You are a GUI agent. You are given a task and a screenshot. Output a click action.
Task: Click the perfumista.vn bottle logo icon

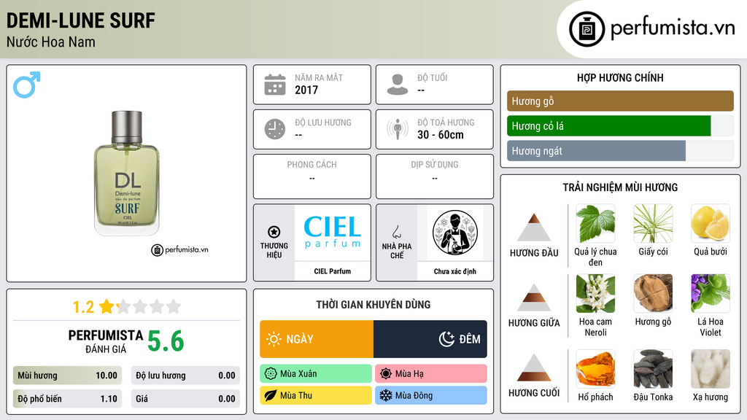(x=587, y=29)
